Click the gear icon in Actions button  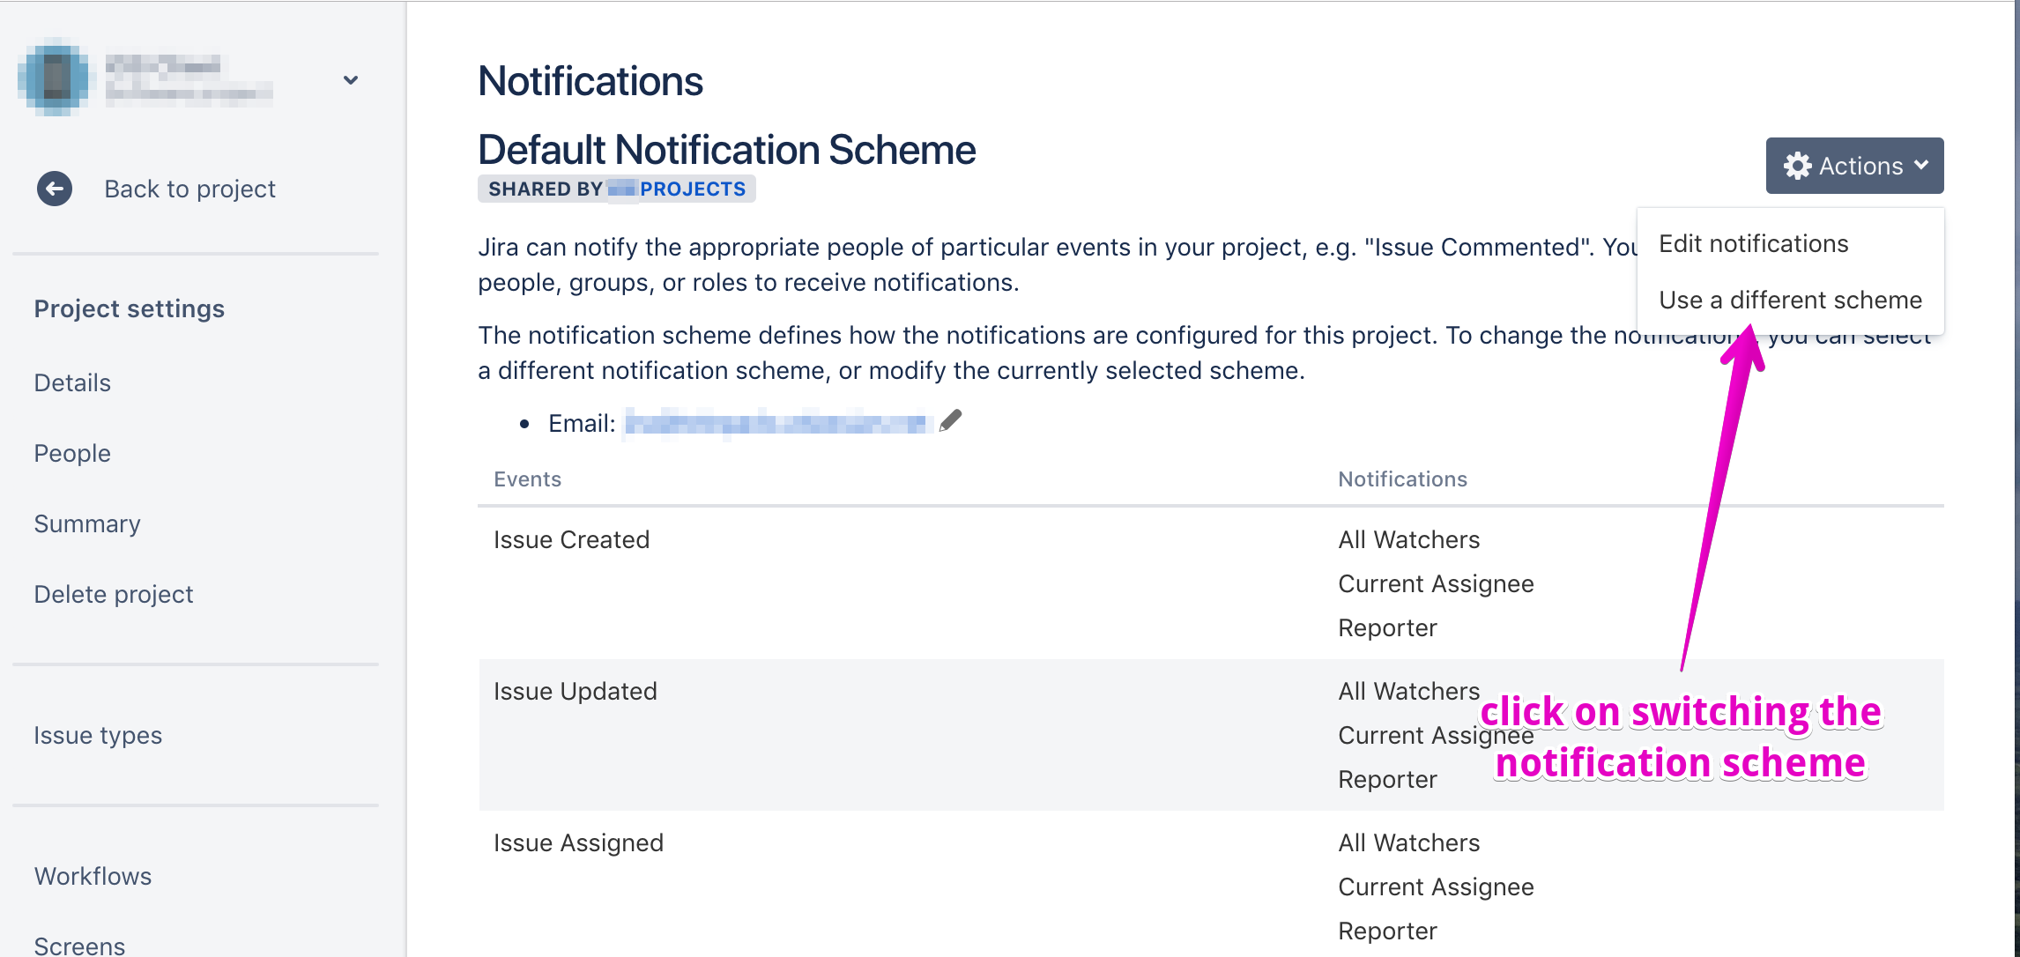pyautogui.click(x=1797, y=166)
